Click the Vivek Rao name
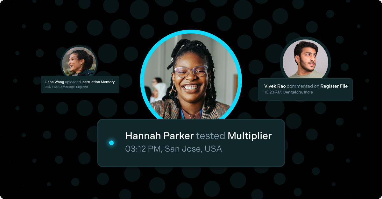The image size is (382, 199). [275, 86]
